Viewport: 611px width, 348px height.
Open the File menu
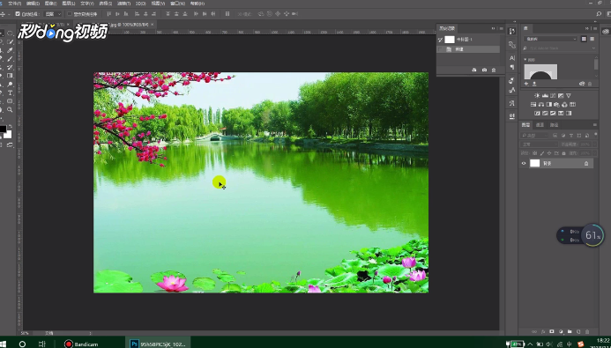click(14, 4)
